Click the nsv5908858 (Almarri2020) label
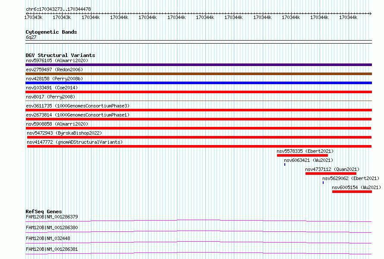This screenshot has height=259, width=384. point(57,124)
